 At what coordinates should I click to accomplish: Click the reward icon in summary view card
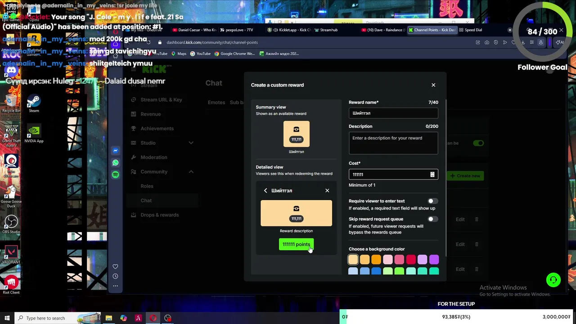(x=296, y=130)
